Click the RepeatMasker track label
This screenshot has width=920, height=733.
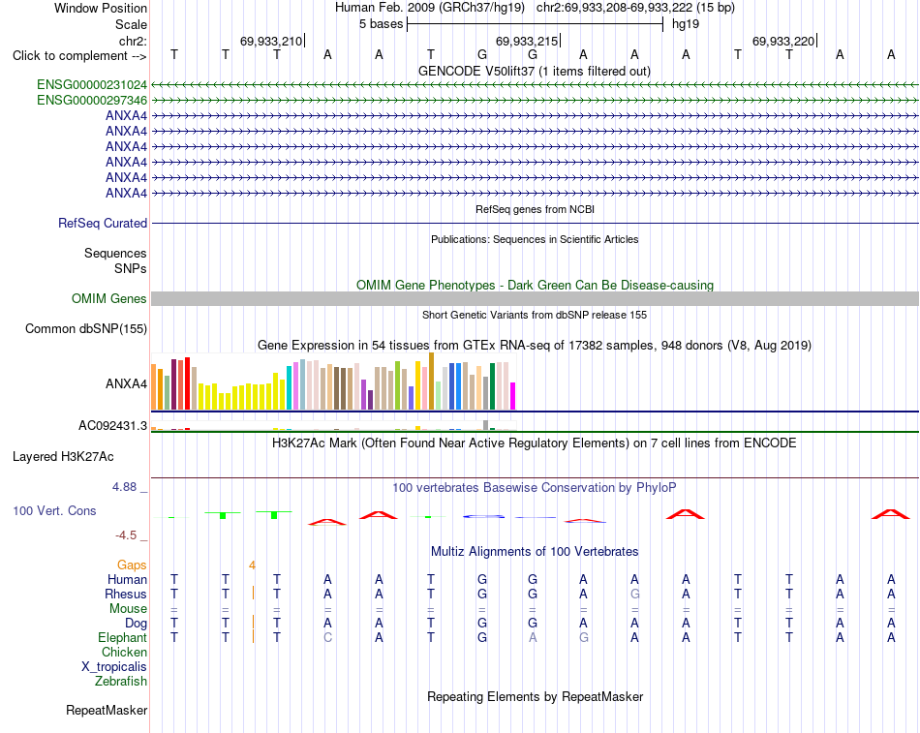[x=107, y=710]
